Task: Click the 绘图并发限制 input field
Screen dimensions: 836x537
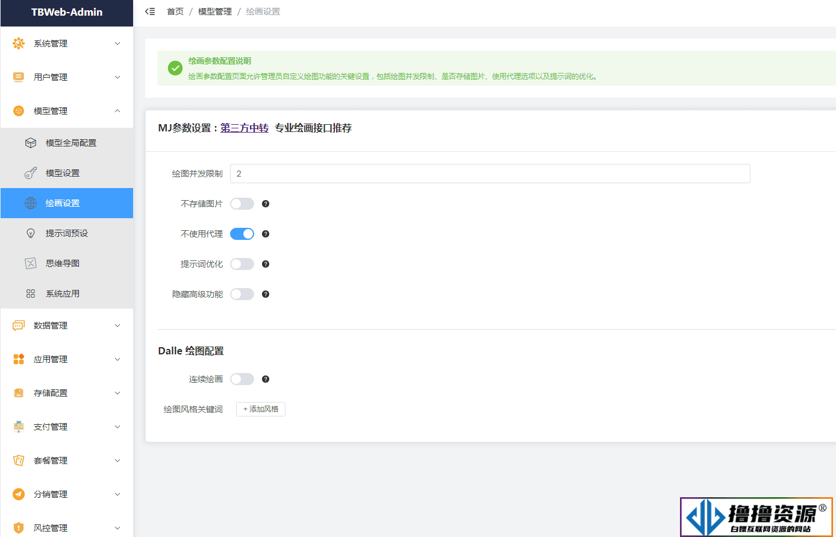Action: (x=490, y=174)
